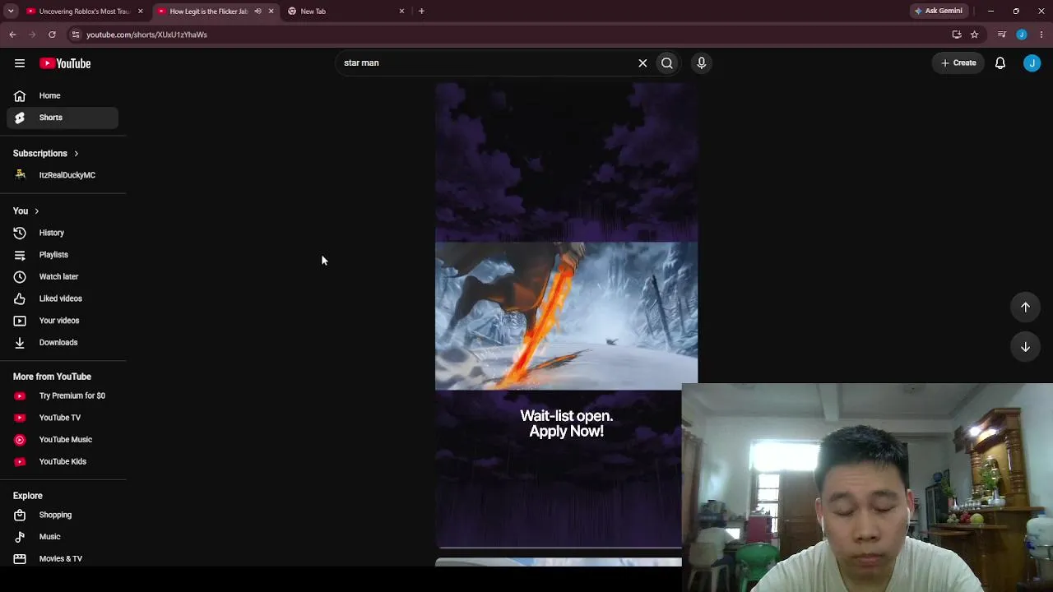Open Your videos

(x=63, y=321)
